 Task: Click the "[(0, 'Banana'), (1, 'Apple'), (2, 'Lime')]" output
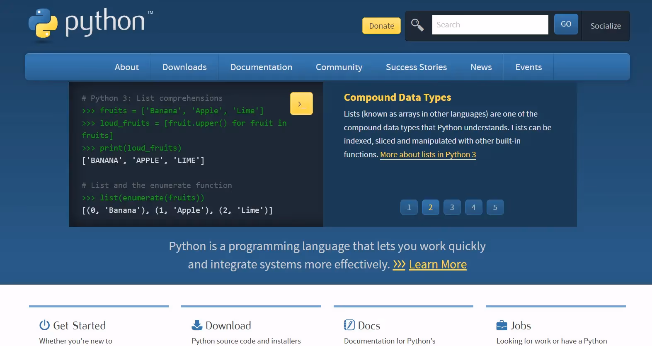coord(177,210)
